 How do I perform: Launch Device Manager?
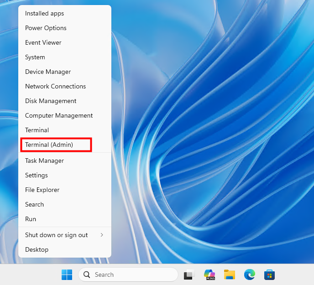pos(65,72)
